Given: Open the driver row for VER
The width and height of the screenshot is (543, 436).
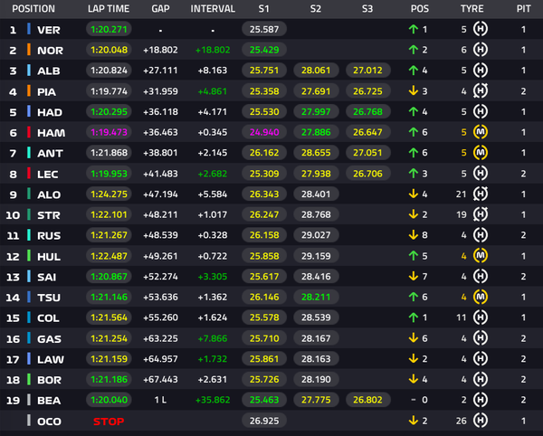Looking at the screenshot, I should click(x=271, y=30).
